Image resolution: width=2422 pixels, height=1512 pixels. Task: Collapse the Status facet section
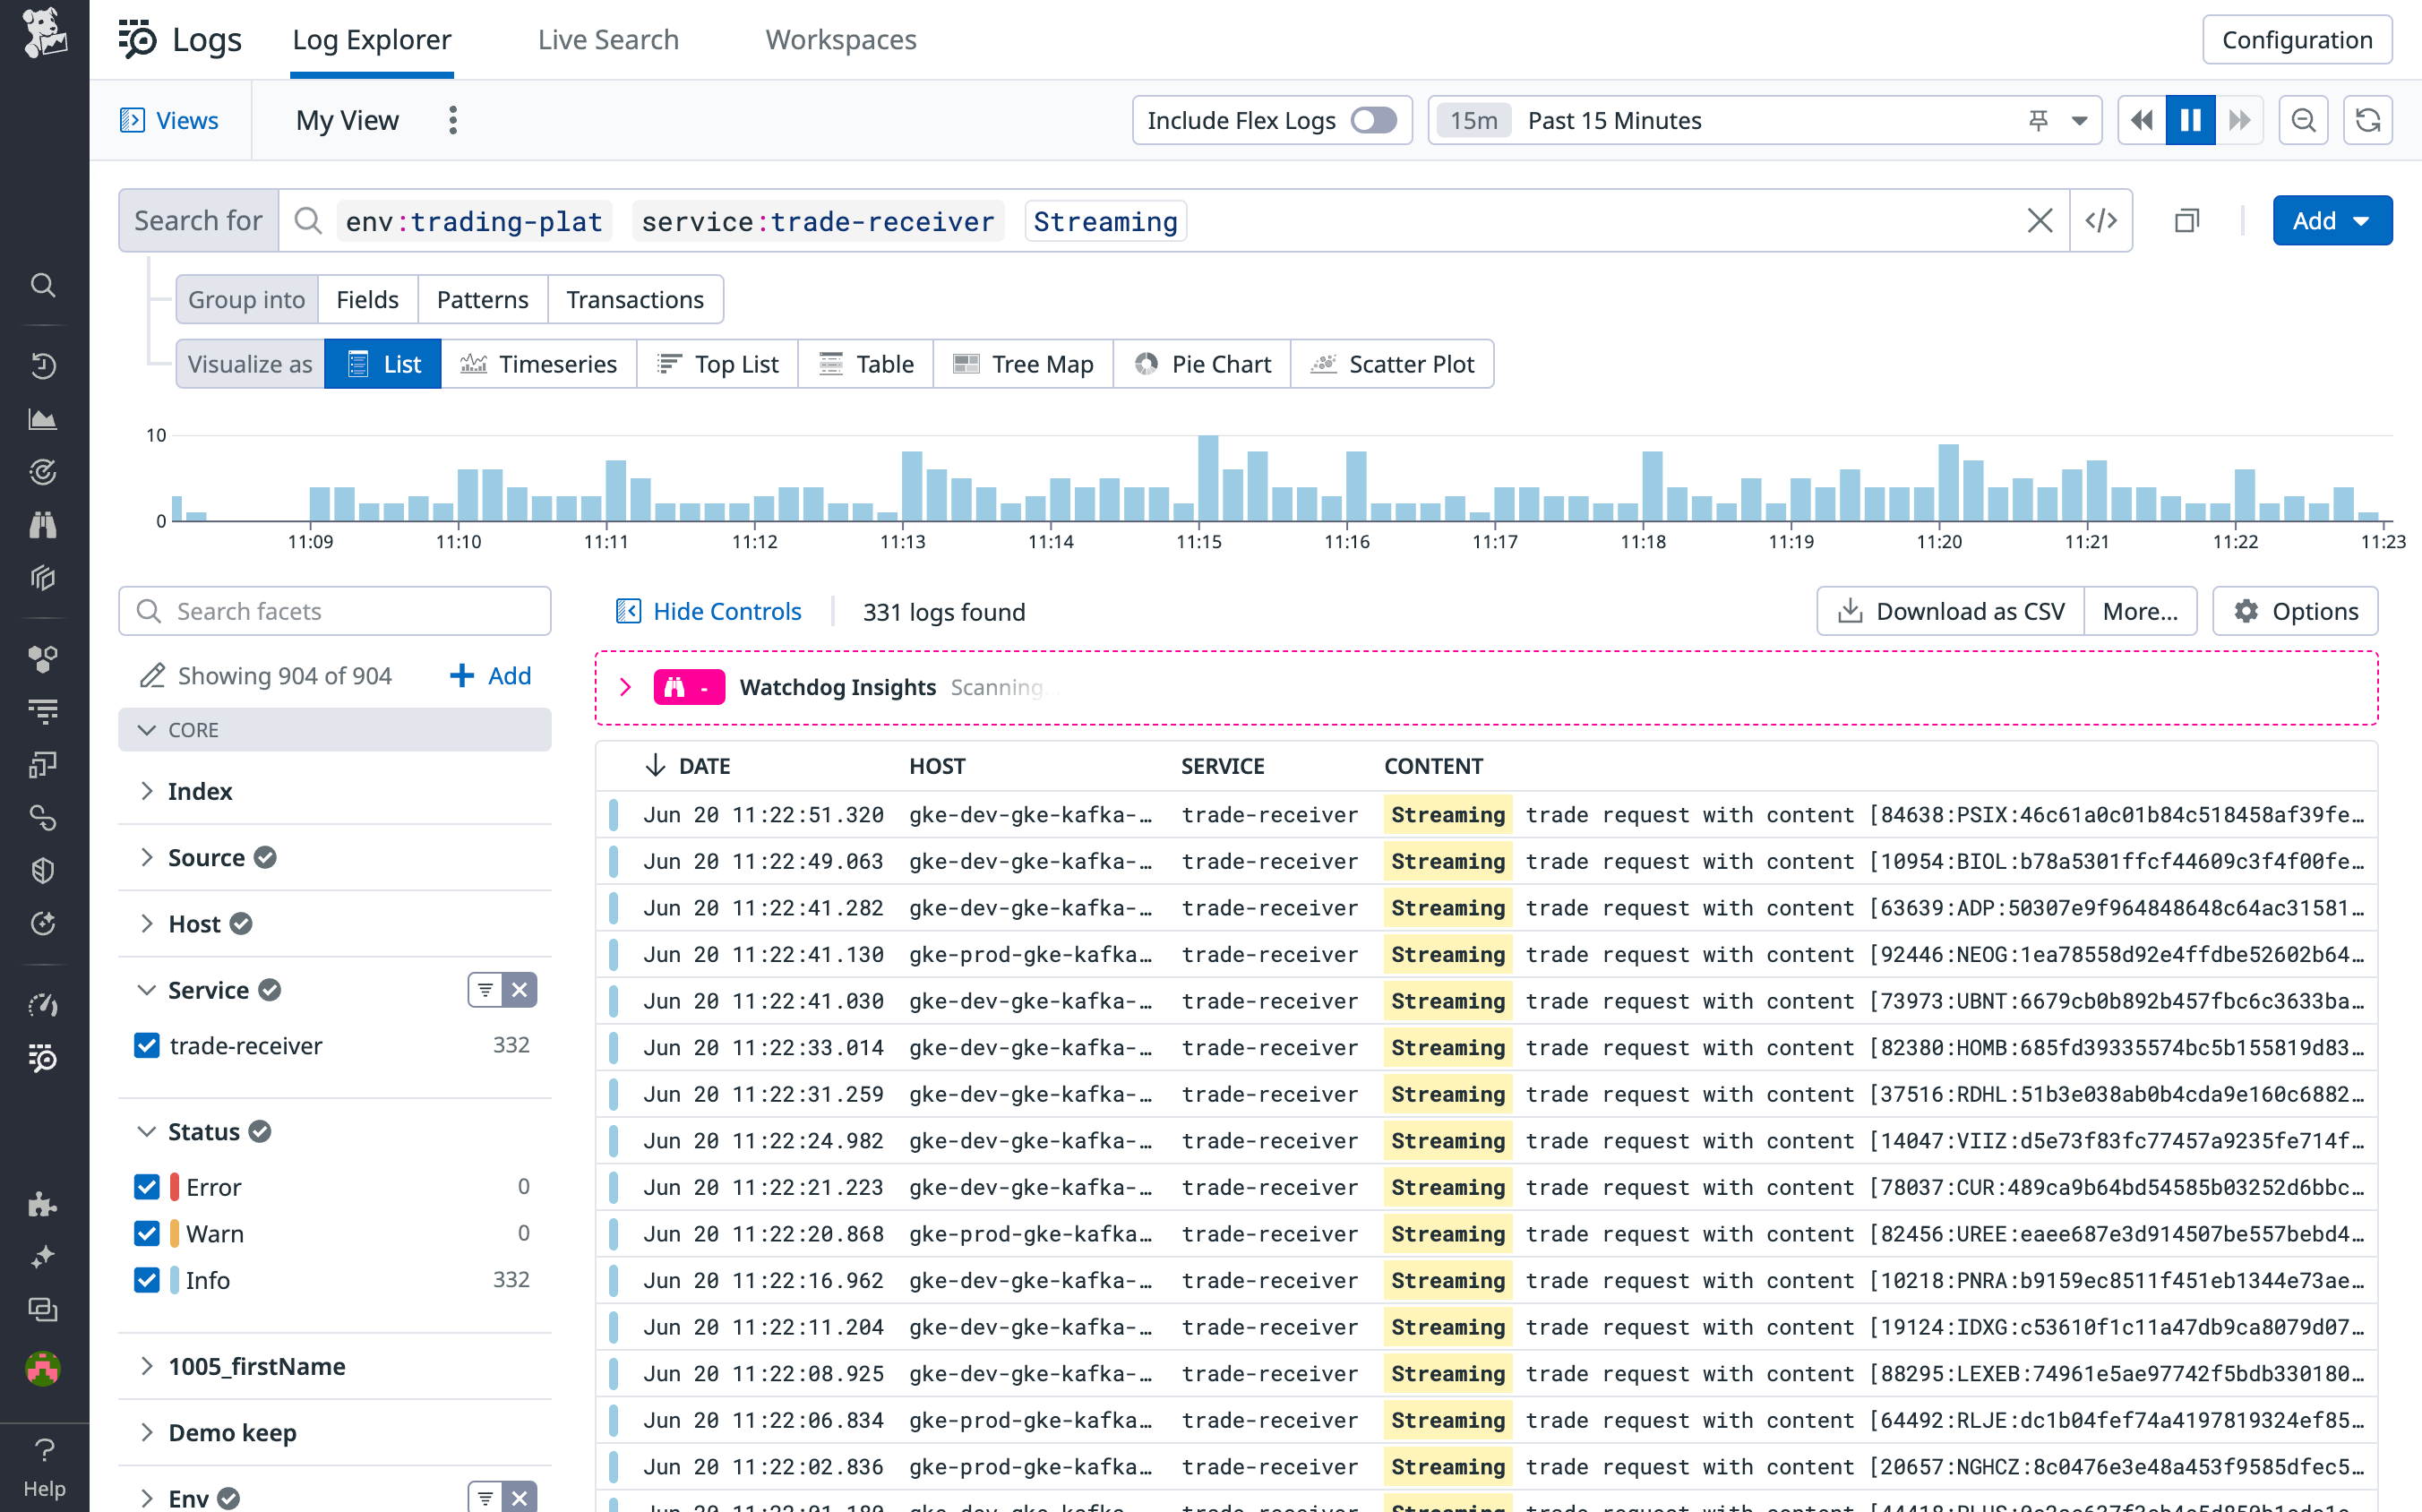[x=147, y=1131]
